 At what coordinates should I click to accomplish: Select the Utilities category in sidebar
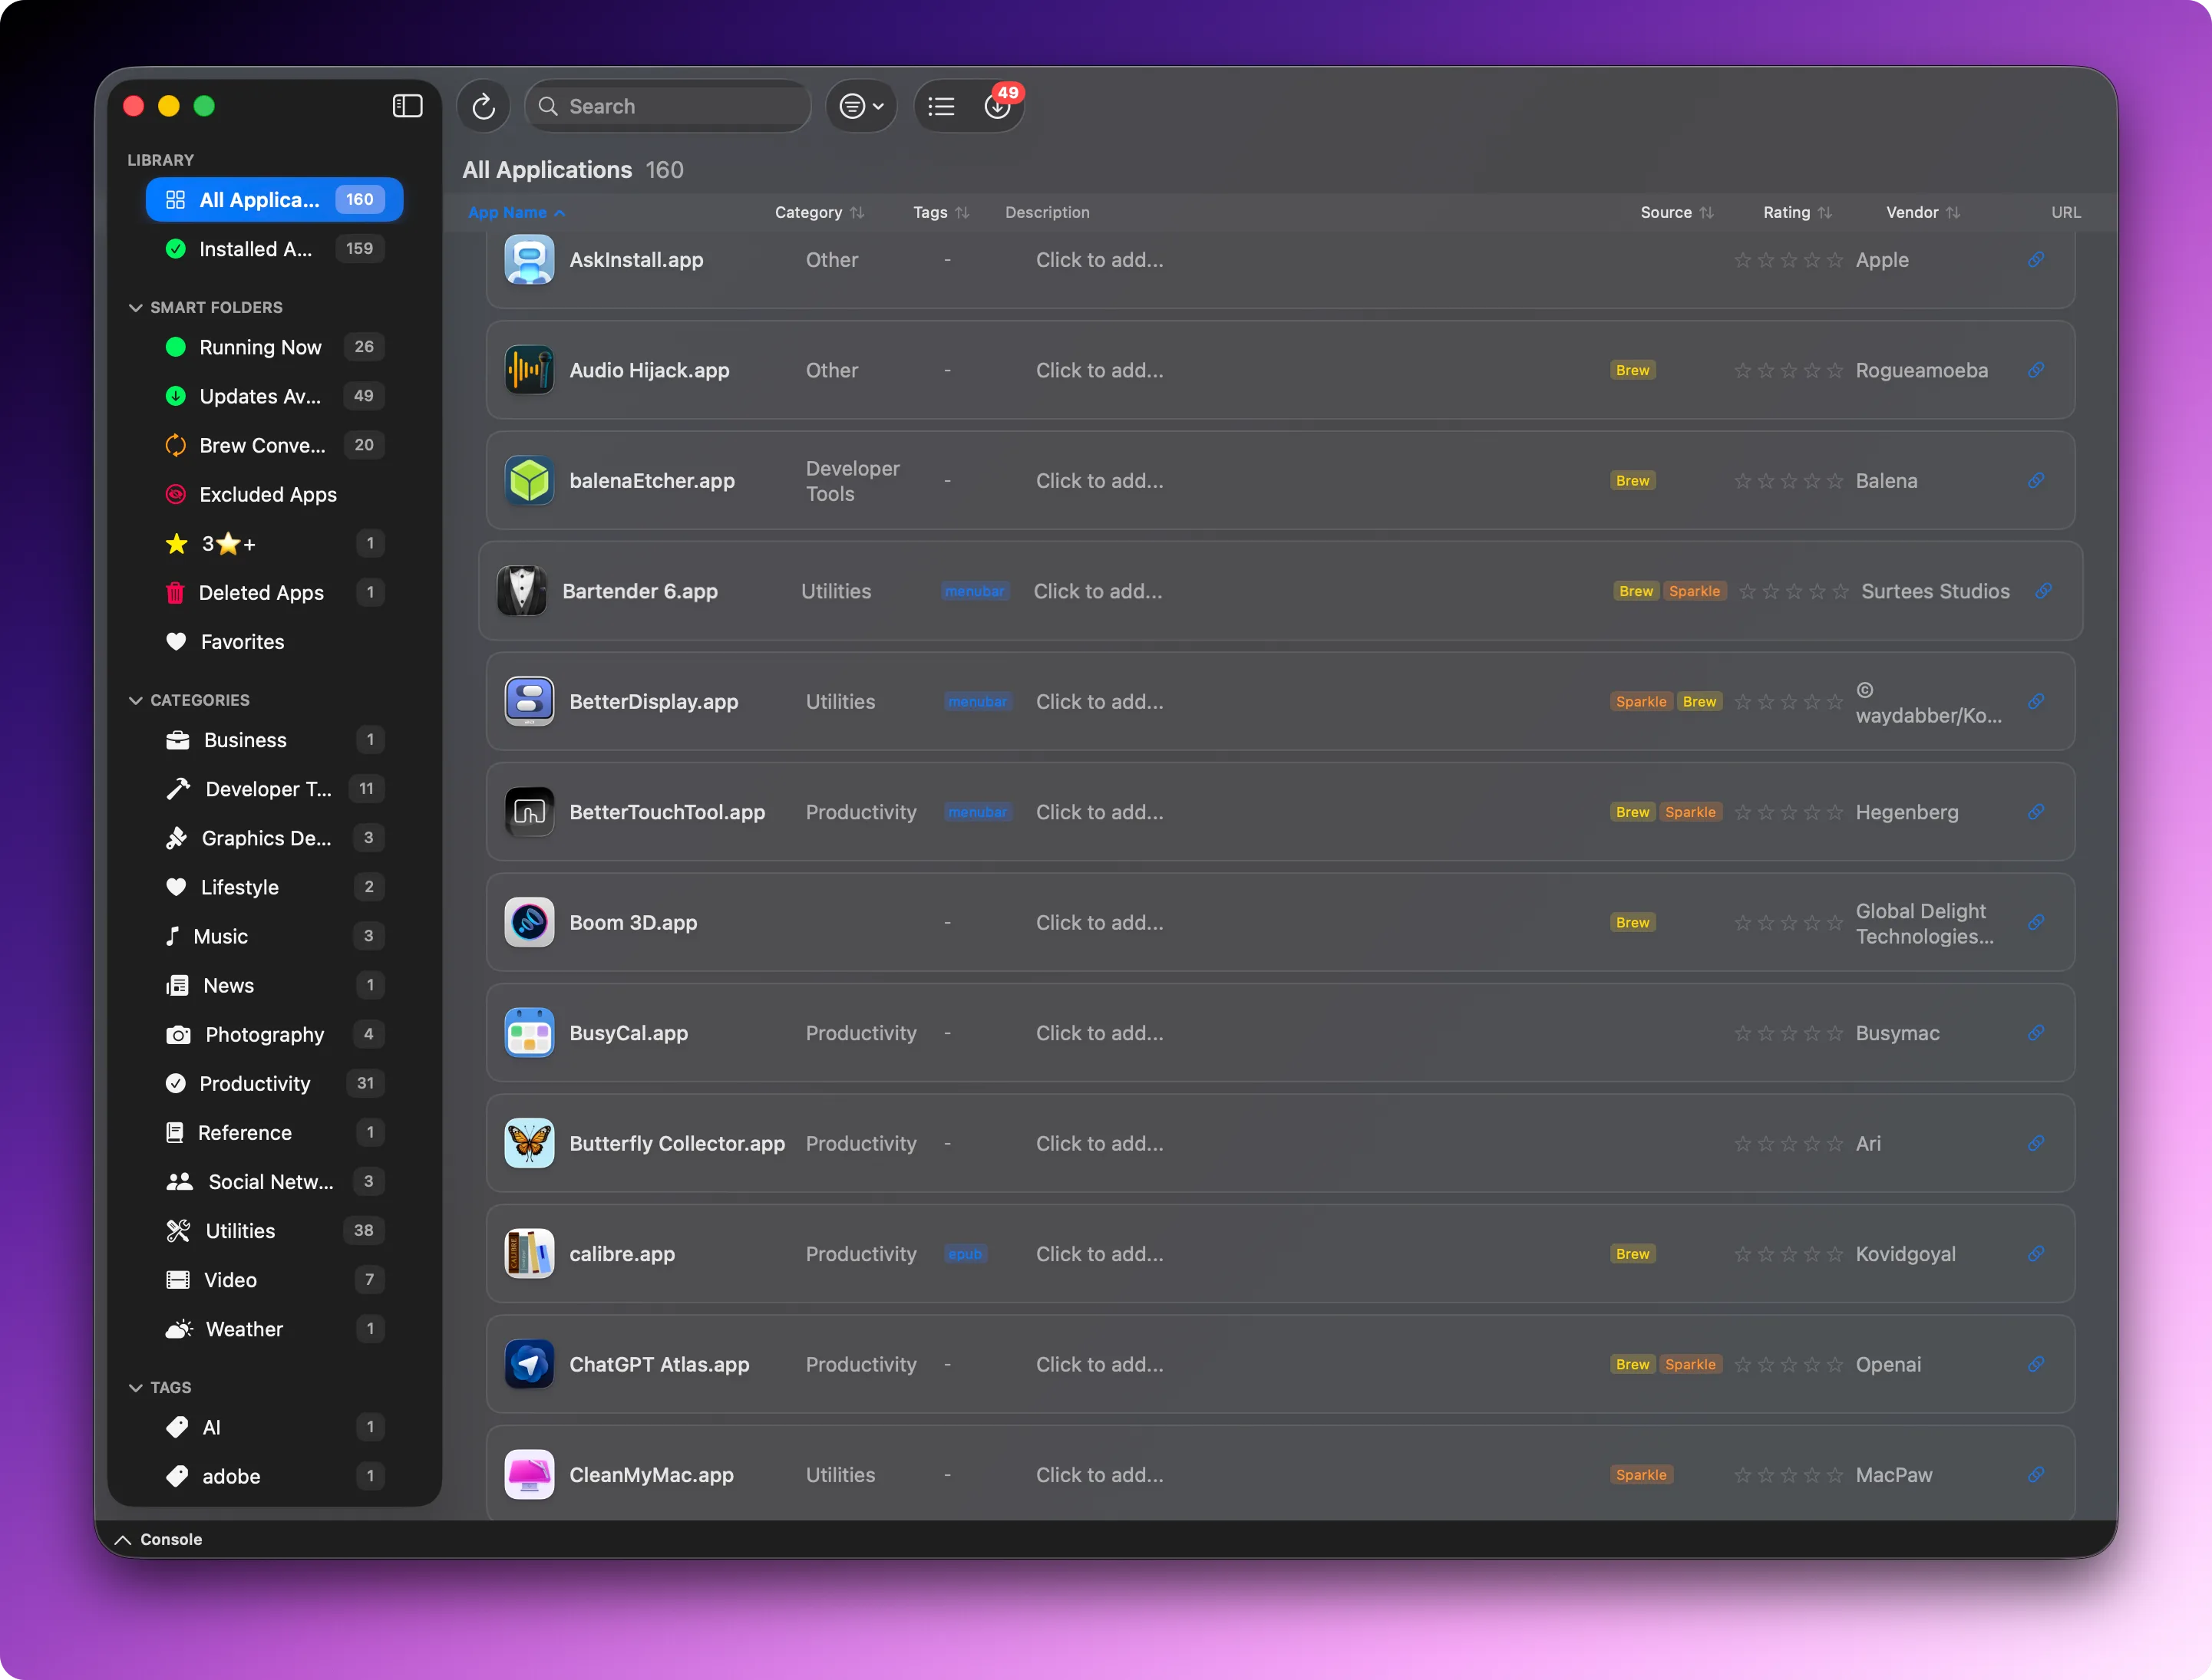[274, 1230]
